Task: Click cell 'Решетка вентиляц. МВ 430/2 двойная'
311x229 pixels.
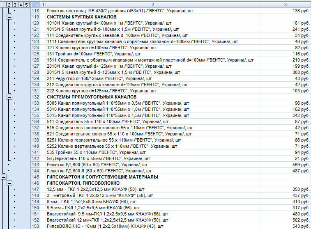Action: coord(153,11)
